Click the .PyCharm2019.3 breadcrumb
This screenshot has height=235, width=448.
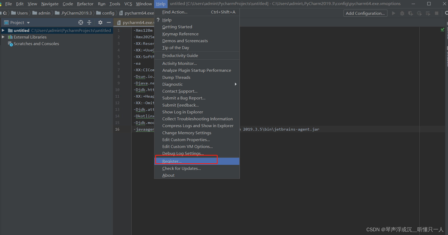[x=73, y=13]
